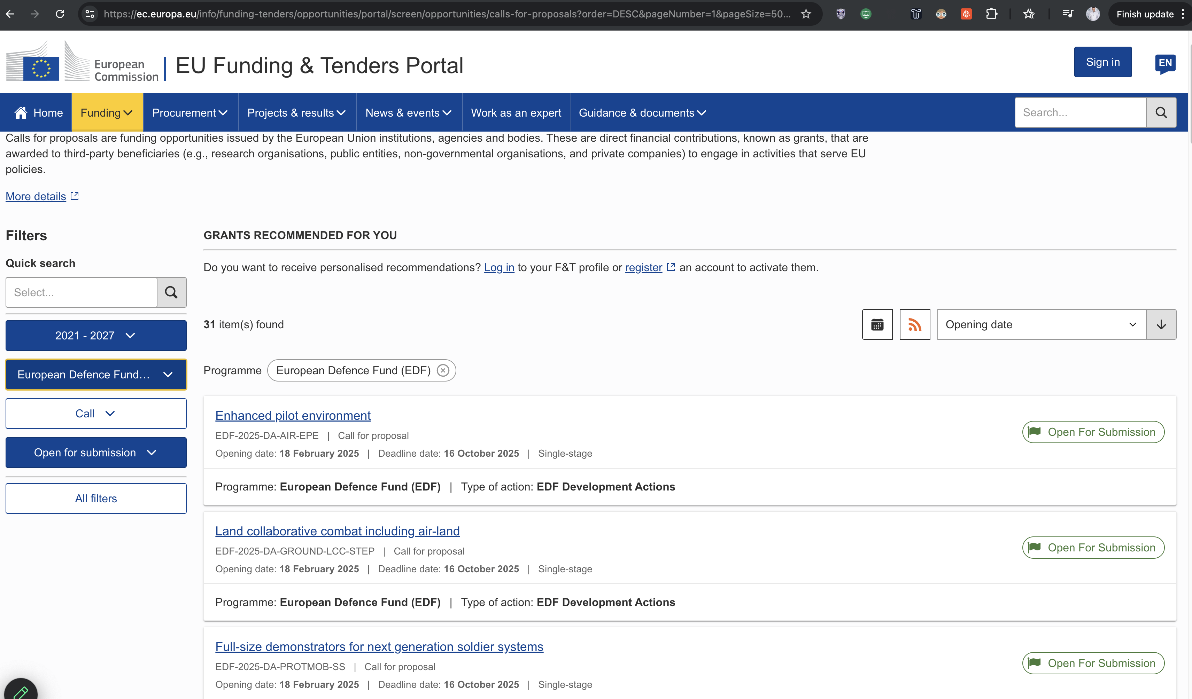The width and height of the screenshot is (1192, 699).
Task: Expand the Open for submission status dropdown
Action: click(96, 452)
